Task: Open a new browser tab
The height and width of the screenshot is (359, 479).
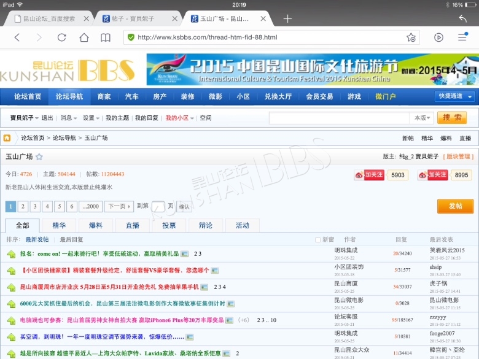Action: click(287, 18)
